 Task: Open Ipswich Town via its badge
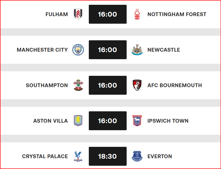point(137,121)
